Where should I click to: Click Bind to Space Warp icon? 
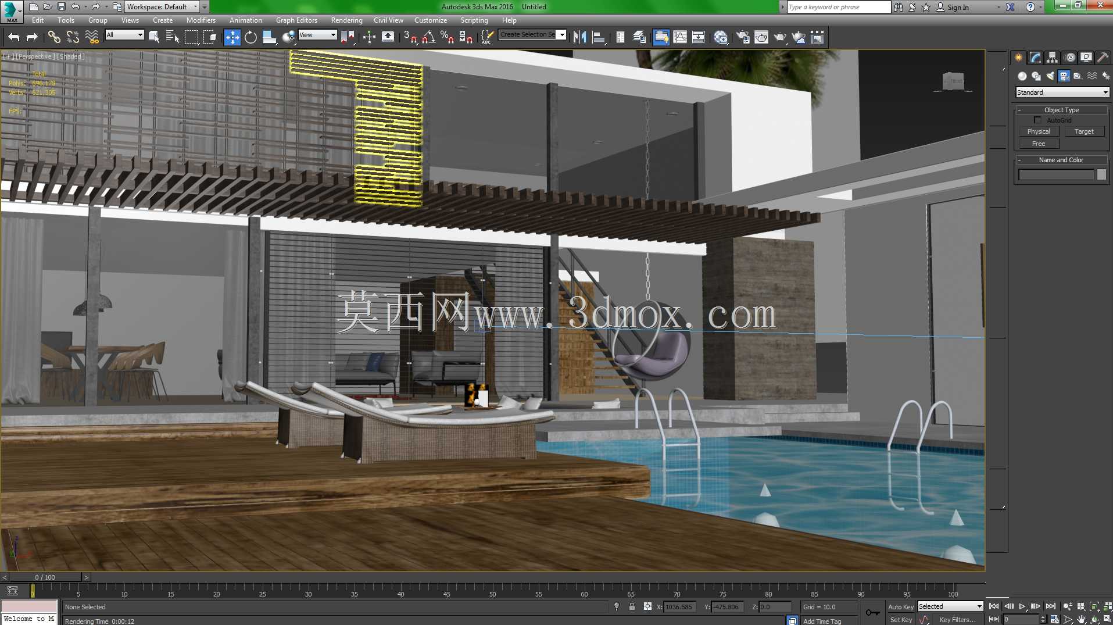[x=92, y=37]
